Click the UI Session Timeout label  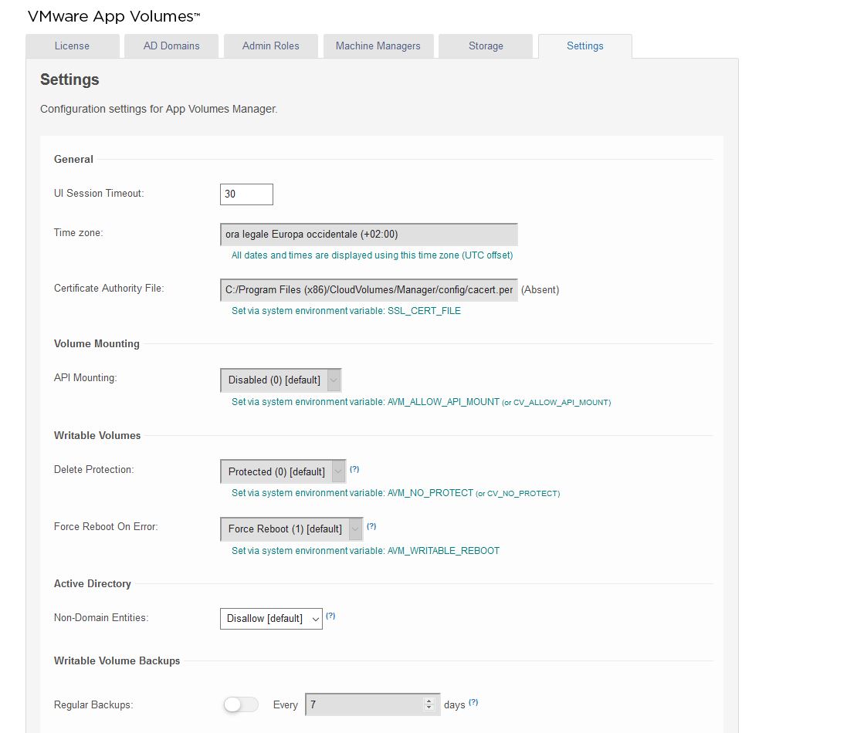point(99,193)
